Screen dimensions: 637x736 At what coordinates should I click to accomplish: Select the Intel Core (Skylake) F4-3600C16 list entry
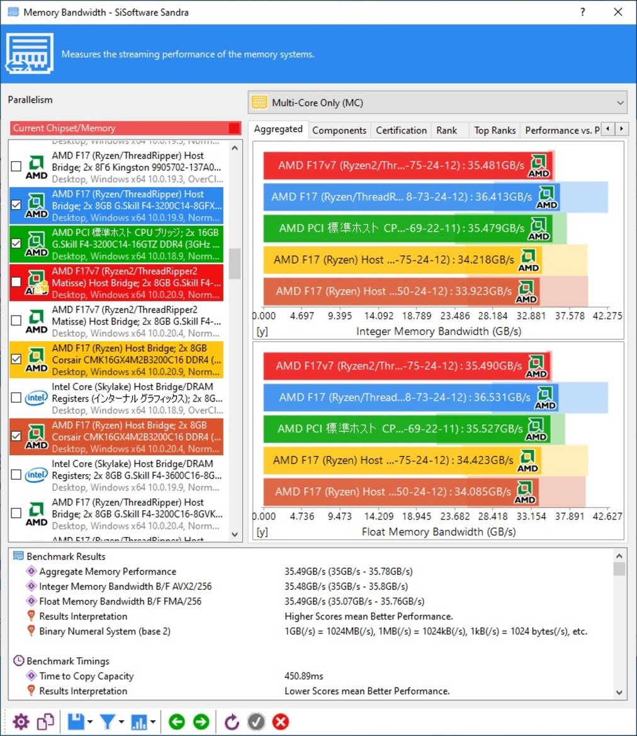(116, 475)
